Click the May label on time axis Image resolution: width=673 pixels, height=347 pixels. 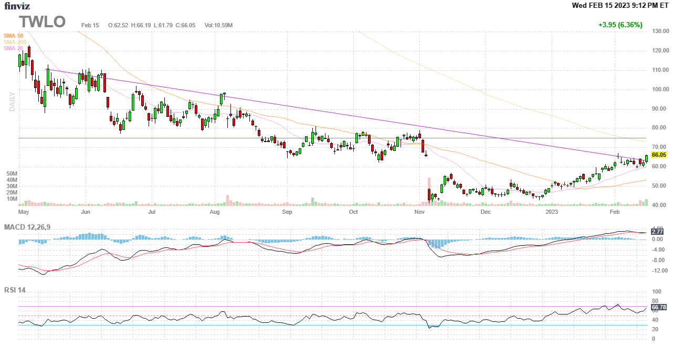pyautogui.click(x=24, y=212)
